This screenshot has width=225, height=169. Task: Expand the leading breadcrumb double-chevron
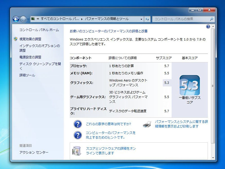pyautogui.click(x=38, y=19)
